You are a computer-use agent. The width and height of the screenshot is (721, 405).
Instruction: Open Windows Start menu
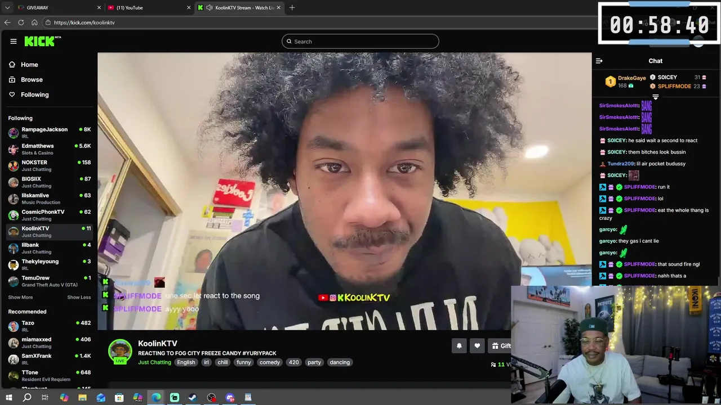[8, 398]
